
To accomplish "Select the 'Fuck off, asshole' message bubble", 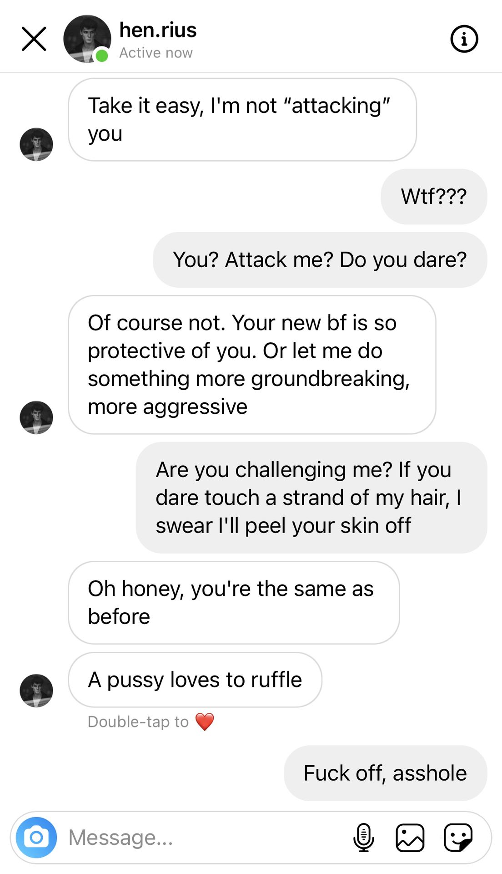I will point(385,773).
